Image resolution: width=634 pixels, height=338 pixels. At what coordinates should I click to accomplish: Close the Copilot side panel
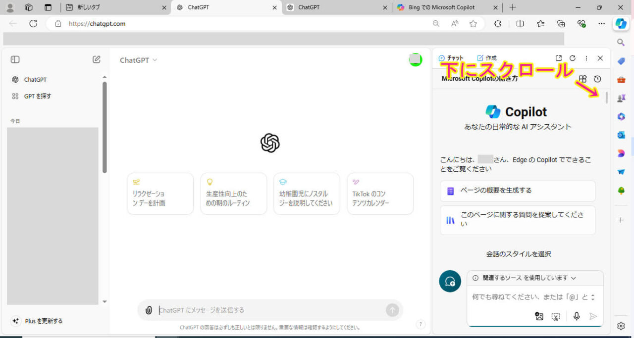pos(600,58)
